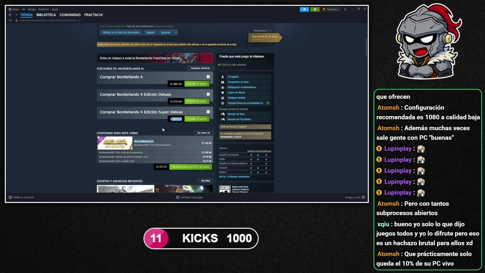Select Modelo de arma Firehawk's Fury row
The height and width of the screenshot is (273, 485).
(155, 157)
